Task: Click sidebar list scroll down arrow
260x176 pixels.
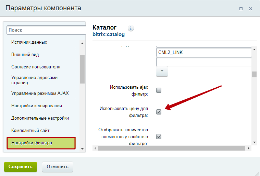Action: (82, 149)
